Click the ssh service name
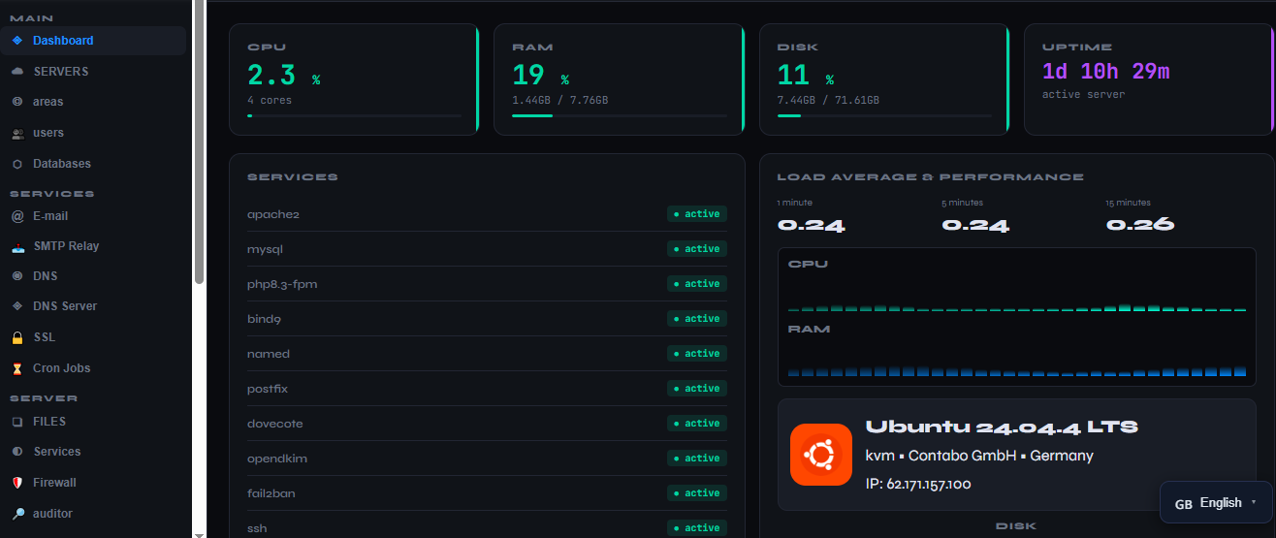This screenshot has width=1276, height=538. [257, 528]
